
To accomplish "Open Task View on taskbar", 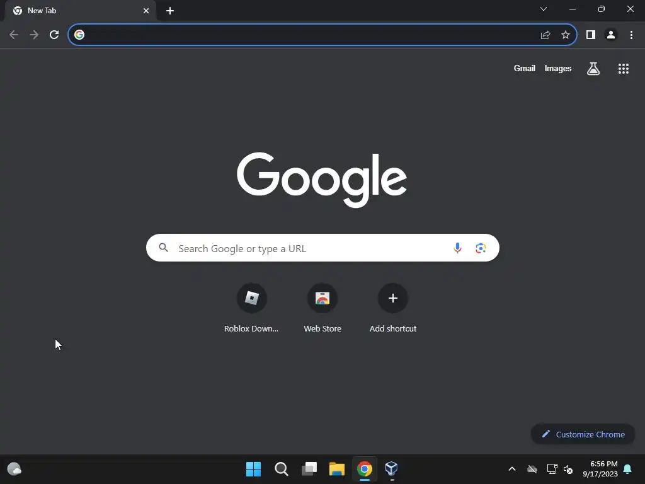I will pos(309,469).
